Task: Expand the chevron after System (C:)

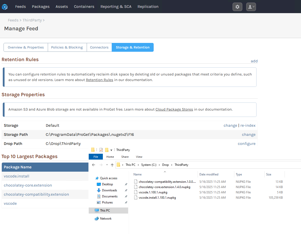Action: coord(159,165)
